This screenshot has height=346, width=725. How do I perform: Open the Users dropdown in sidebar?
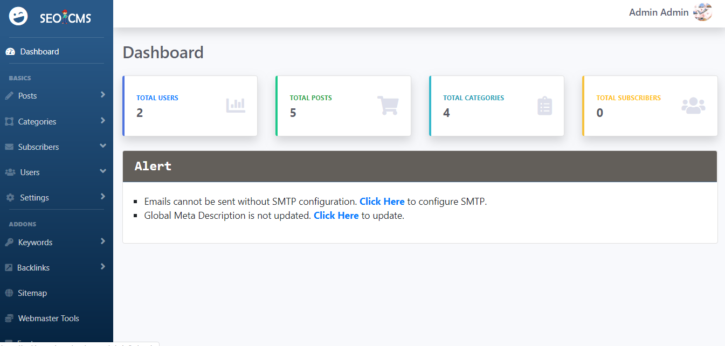pyautogui.click(x=103, y=172)
